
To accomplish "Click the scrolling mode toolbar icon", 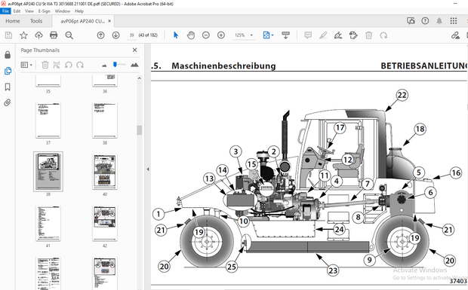I will coord(285,35).
